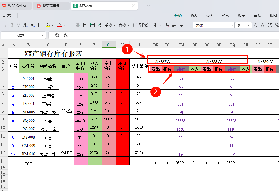The height and width of the screenshot is (191, 279).
Task: Apply the yellow fill color bucket
Action: click(x=48, y=25)
